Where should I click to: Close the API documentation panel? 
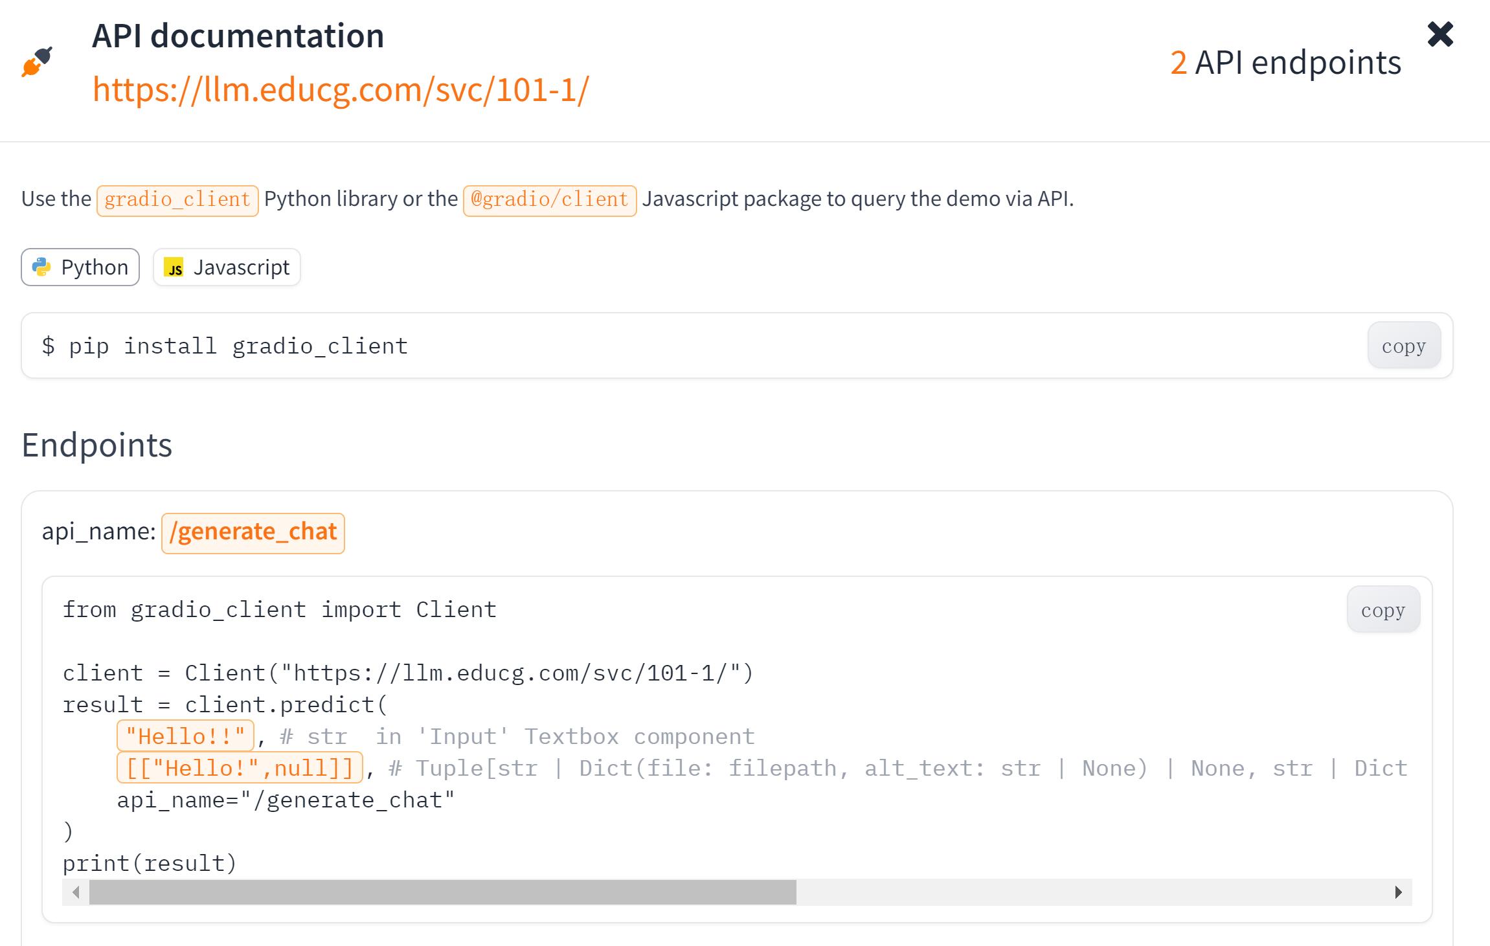(x=1440, y=34)
